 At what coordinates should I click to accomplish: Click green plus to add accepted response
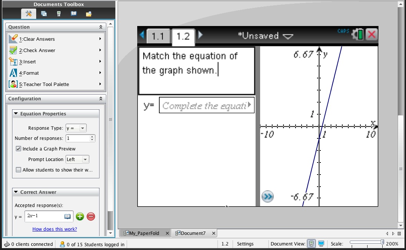[80, 216]
